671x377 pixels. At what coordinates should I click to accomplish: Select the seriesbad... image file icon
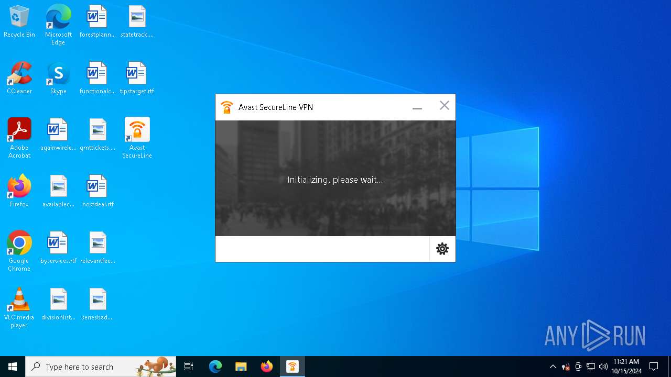98,305
